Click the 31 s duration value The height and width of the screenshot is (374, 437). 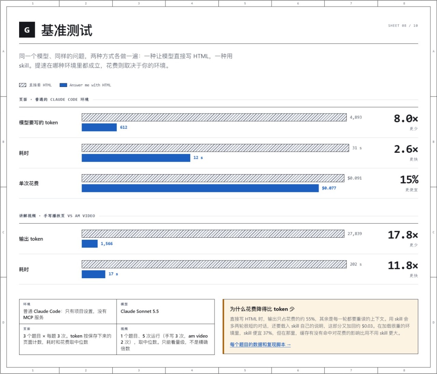point(357,148)
